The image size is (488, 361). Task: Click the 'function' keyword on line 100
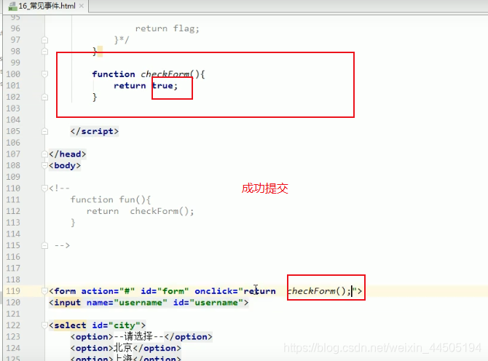114,74
